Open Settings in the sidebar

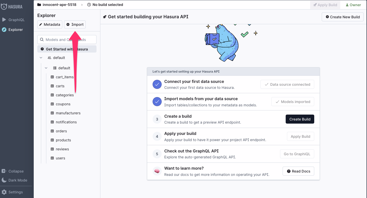tap(12, 192)
